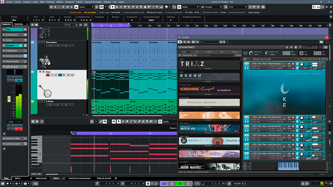Screen dimensions: 333x187
Task: Toggle Solo on the Bass track
Action: [x=43, y=72]
